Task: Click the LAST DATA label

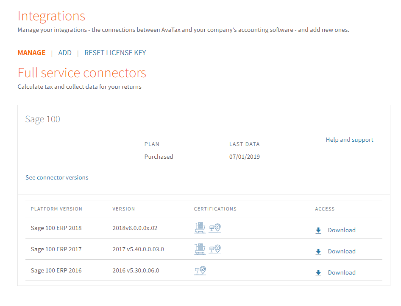Action: tap(245, 144)
